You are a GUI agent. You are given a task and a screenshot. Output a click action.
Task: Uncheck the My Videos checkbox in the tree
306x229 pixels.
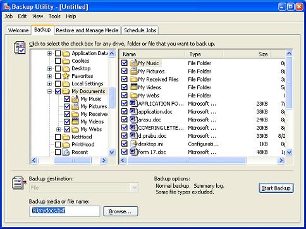pyautogui.click(x=67, y=121)
